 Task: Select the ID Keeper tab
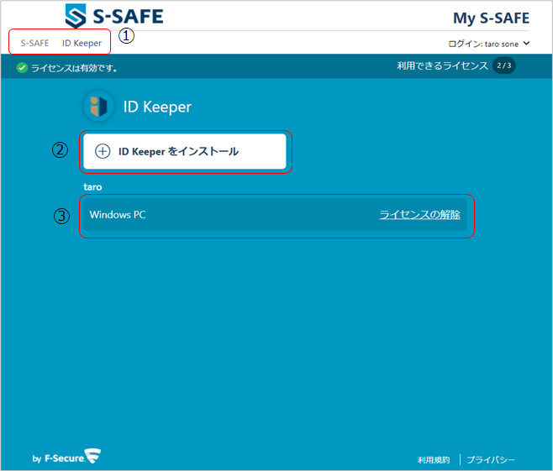82,43
